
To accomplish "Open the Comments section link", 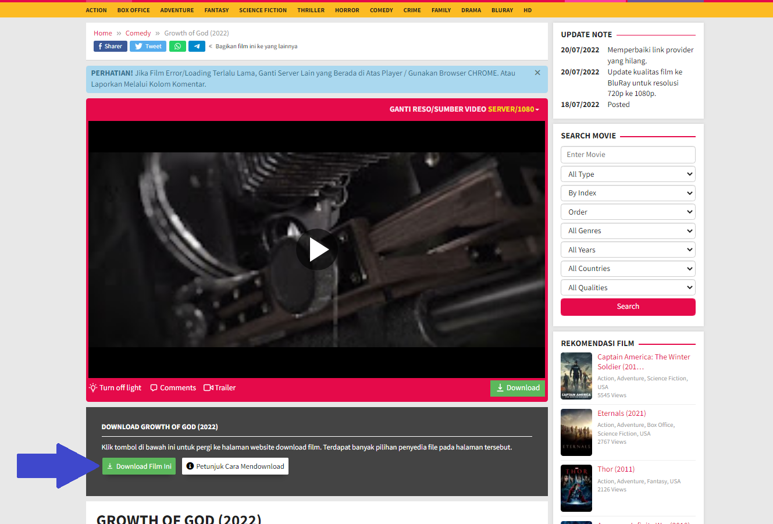I will pyautogui.click(x=173, y=388).
